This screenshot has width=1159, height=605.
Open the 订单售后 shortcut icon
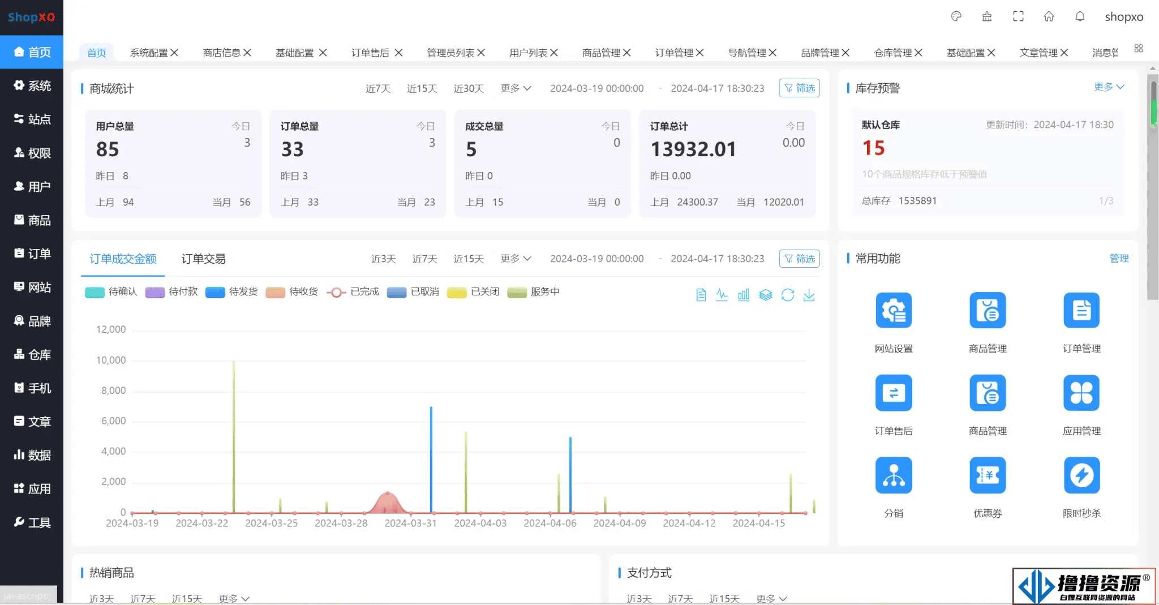pyautogui.click(x=894, y=393)
